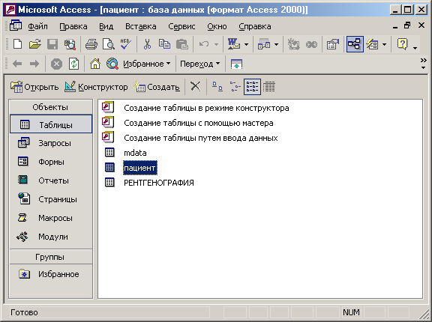432x322 pixels.
Task: Click the Save diskette icon
Action: 52,44
